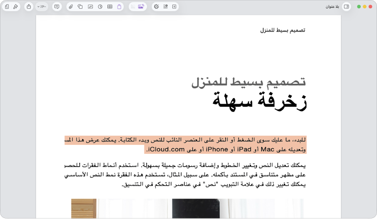Open the zoom percentage dropdown
Viewport: 377px width, 219px height.
click(42, 7)
